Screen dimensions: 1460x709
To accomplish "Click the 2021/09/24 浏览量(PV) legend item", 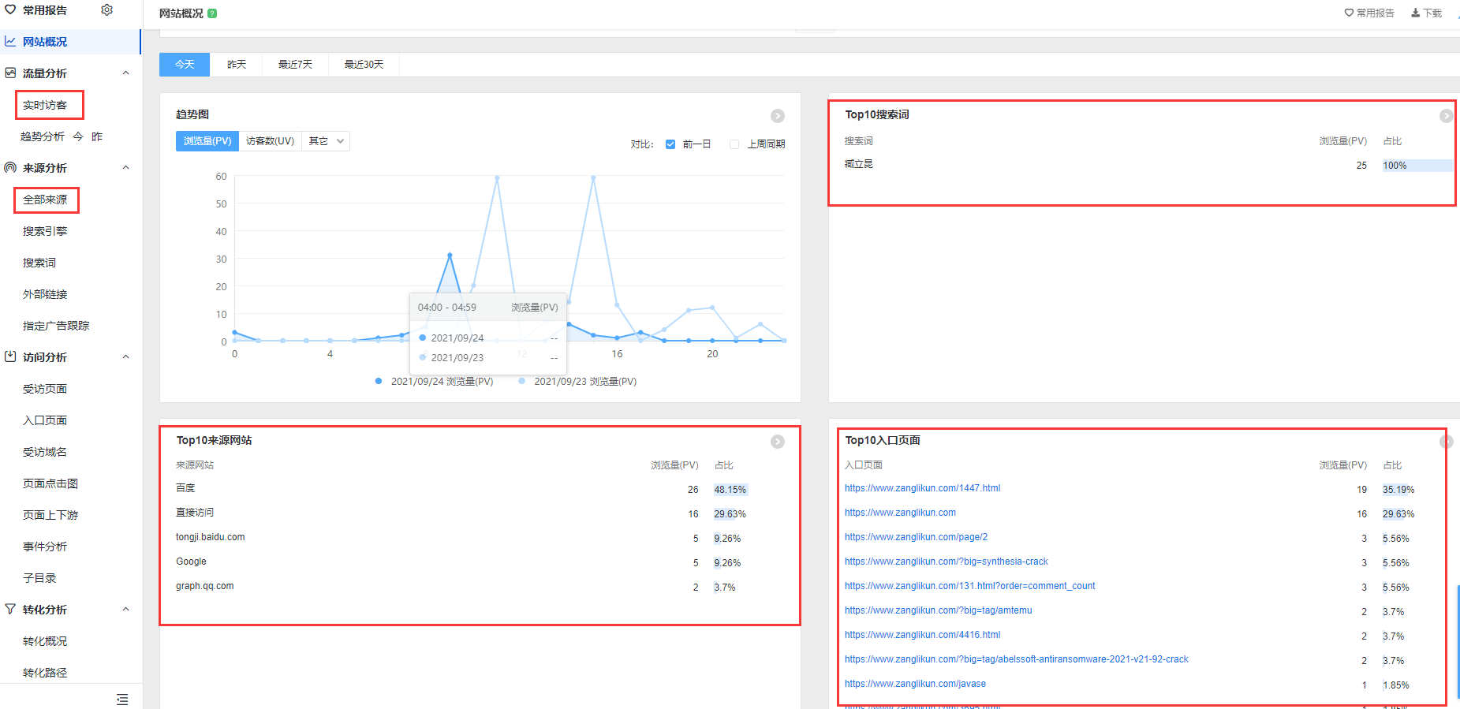I will tap(435, 382).
